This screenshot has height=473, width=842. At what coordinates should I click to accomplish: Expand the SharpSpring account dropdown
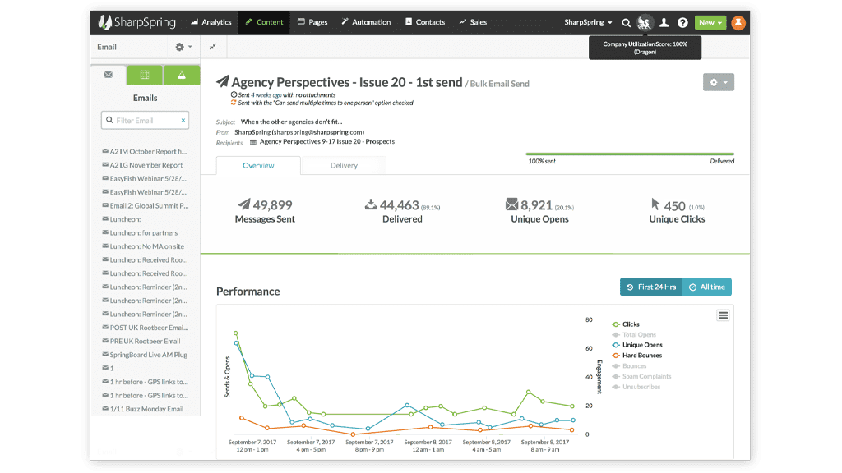(x=588, y=22)
